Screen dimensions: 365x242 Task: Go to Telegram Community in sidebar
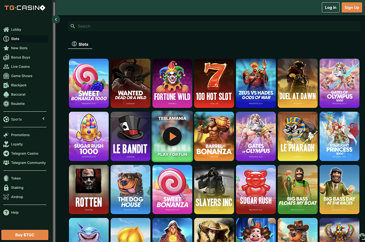pos(28,163)
